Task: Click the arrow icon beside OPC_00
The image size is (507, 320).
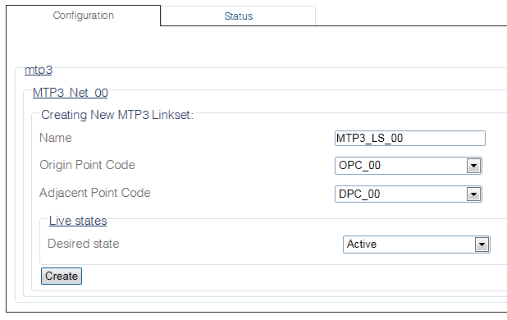Action: [474, 166]
